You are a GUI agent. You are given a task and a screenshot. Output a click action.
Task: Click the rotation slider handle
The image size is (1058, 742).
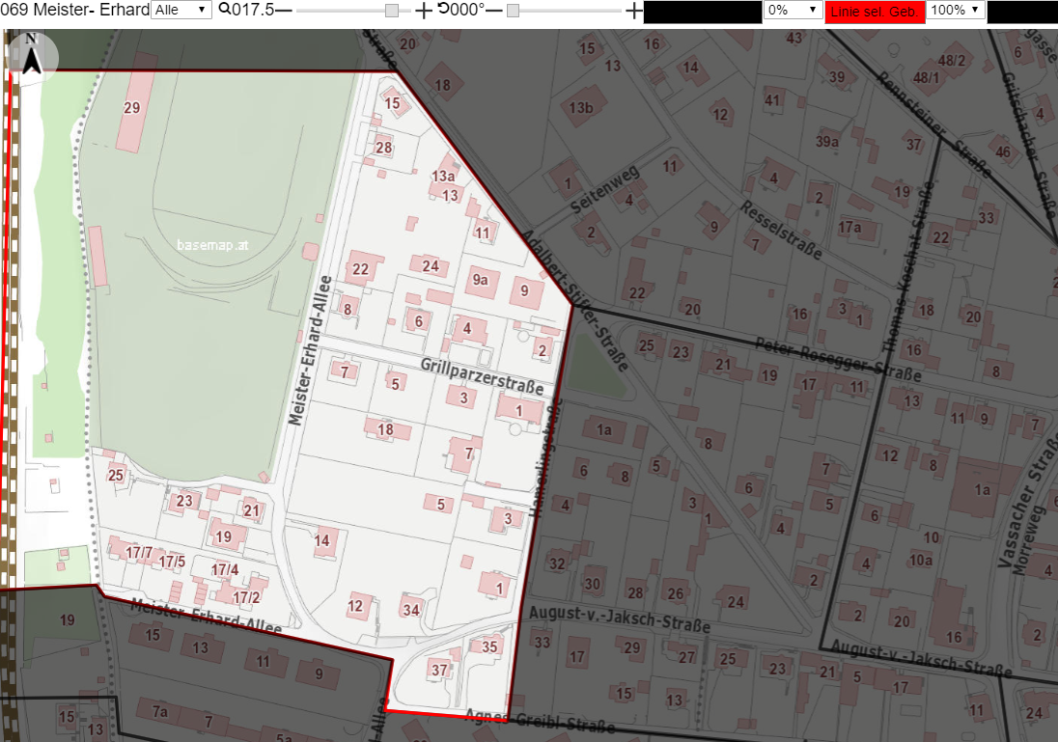[x=513, y=11]
